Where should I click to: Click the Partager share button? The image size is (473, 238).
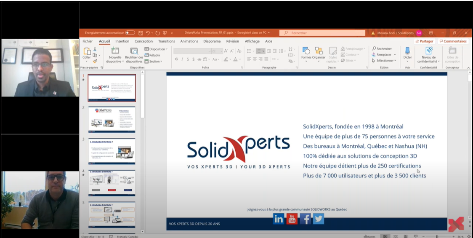coord(425,41)
